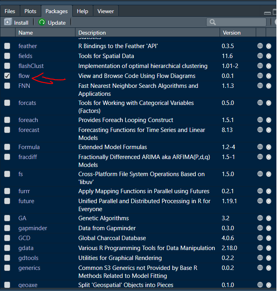
Task: Remove GCD package via X icon
Action: pos(268,238)
